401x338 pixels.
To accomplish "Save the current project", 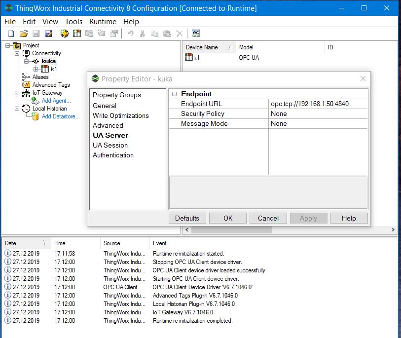I will 36,33.
